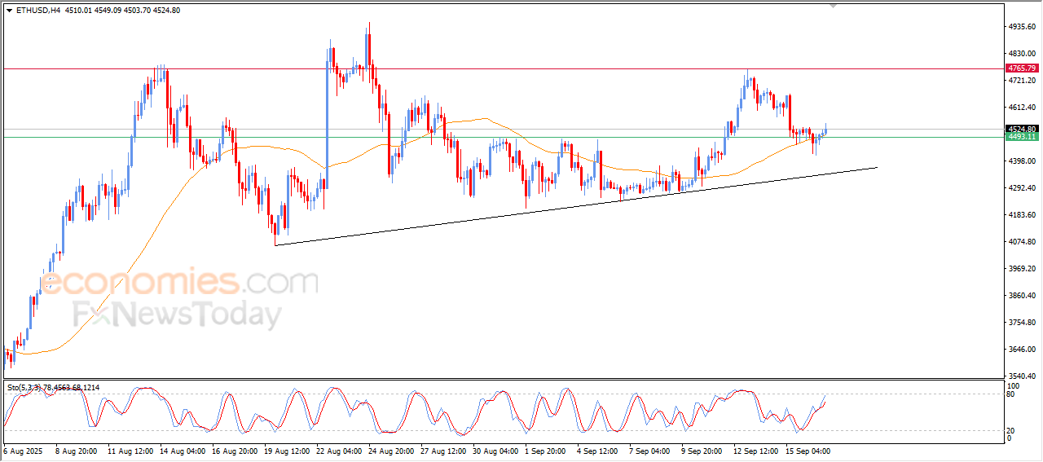Click the 3969.20 price axis label
The image size is (1043, 462).
1022,269
